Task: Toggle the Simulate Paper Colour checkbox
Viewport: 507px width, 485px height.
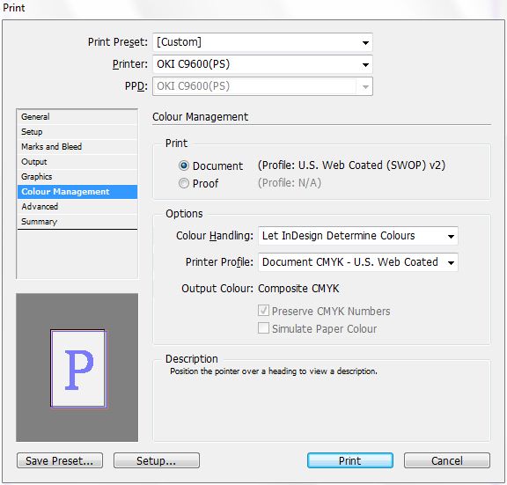Action: [263, 328]
